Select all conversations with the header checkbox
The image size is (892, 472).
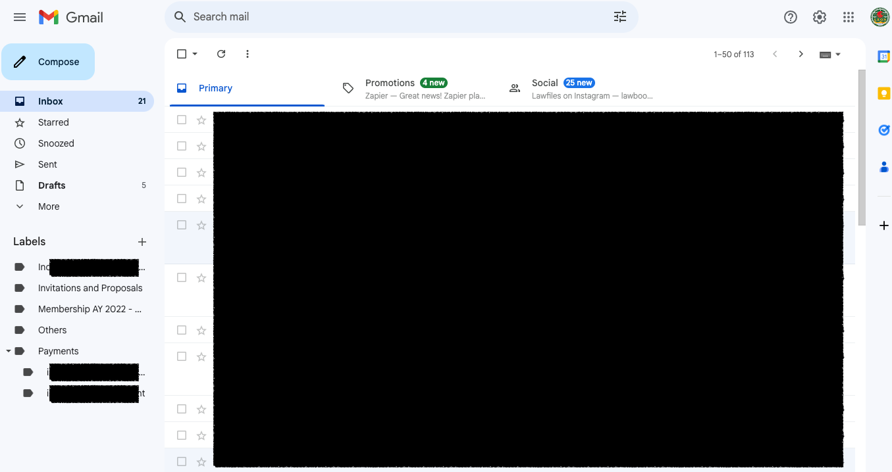pos(181,53)
